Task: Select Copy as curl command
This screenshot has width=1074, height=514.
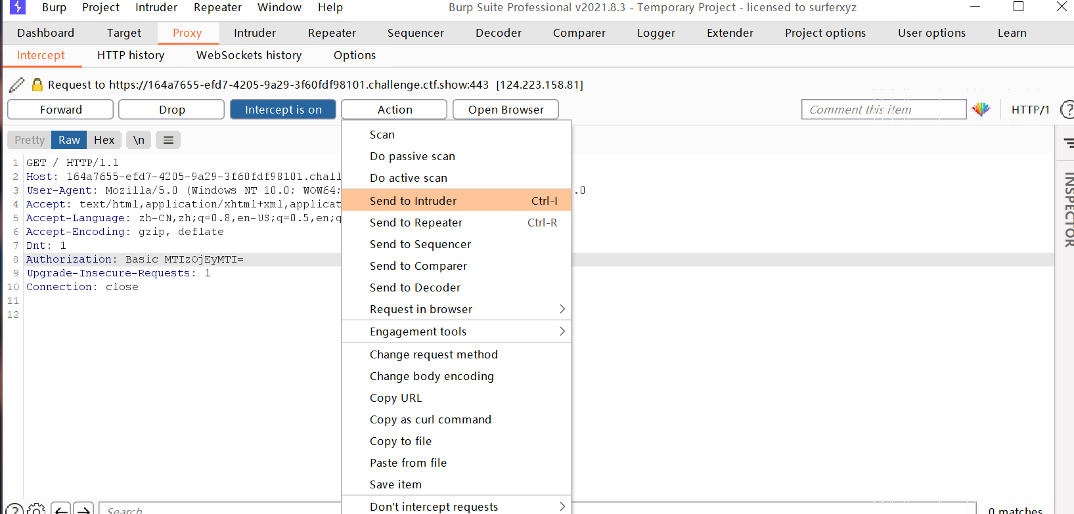Action: click(457, 419)
